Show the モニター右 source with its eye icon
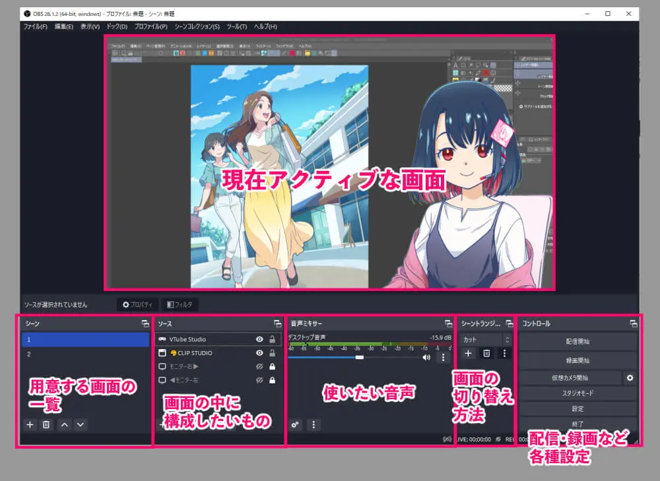 click(x=259, y=367)
